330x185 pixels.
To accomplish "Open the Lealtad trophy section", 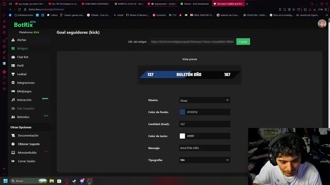I will click(x=19, y=74).
